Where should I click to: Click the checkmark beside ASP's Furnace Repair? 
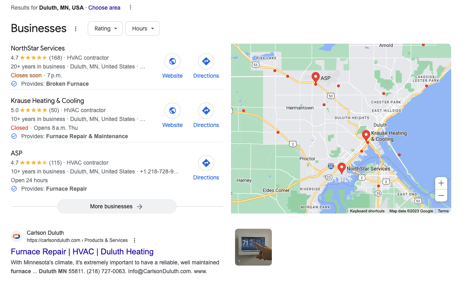tap(14, 189)
